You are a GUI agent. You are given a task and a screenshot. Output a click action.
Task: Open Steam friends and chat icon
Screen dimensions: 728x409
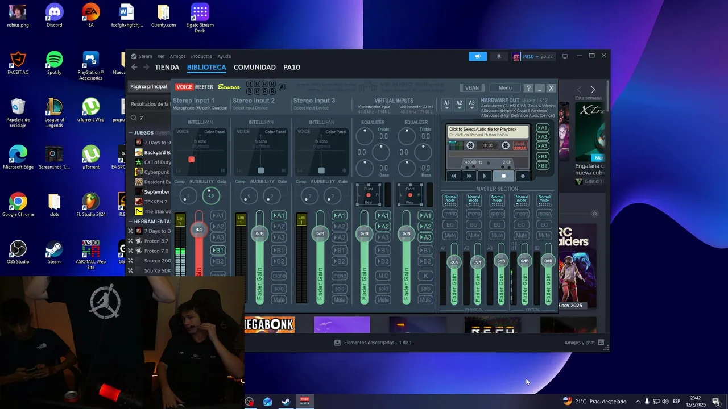(601, 343)
